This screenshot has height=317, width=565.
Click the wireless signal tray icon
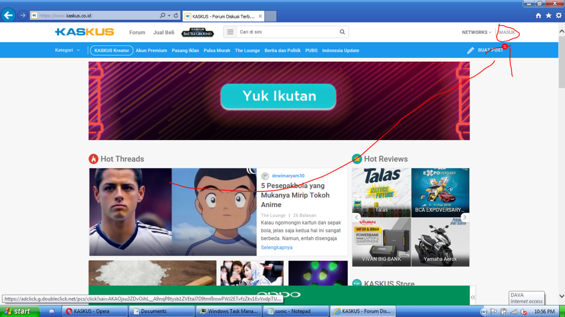513,312
